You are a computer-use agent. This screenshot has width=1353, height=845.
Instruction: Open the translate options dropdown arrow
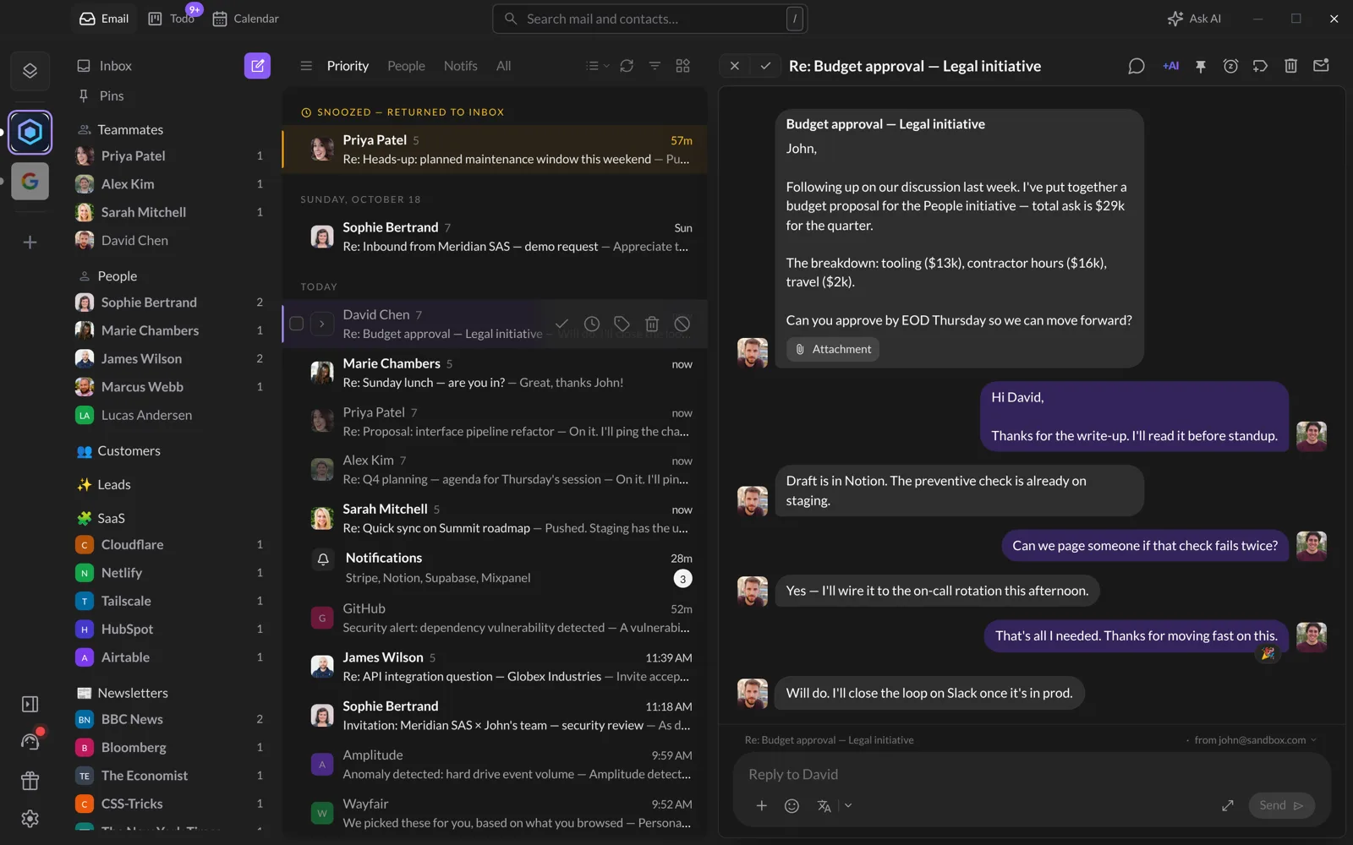[x=848, y=806]
